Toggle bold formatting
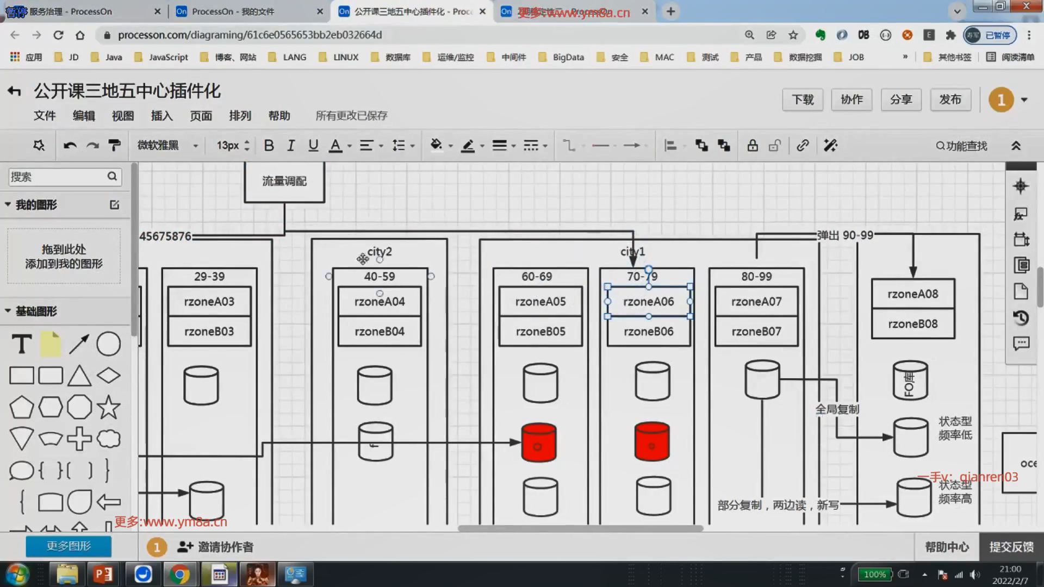Screen dimensions: 1044x587 pyautogui.click(x=269, y=146)
